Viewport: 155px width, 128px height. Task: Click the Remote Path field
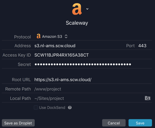(x=93, y=89)
